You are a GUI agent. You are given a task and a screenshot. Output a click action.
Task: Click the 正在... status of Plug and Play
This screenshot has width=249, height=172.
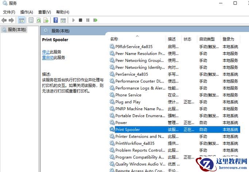[189, 102]
